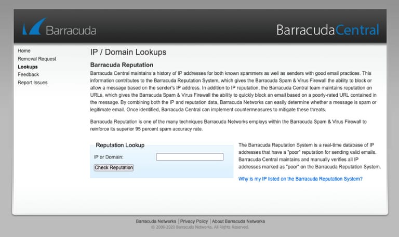399x237 pixels.
Task: Click the Barracuda wordmark in the header
Action: pyautogui.click(x=71, y=31)
